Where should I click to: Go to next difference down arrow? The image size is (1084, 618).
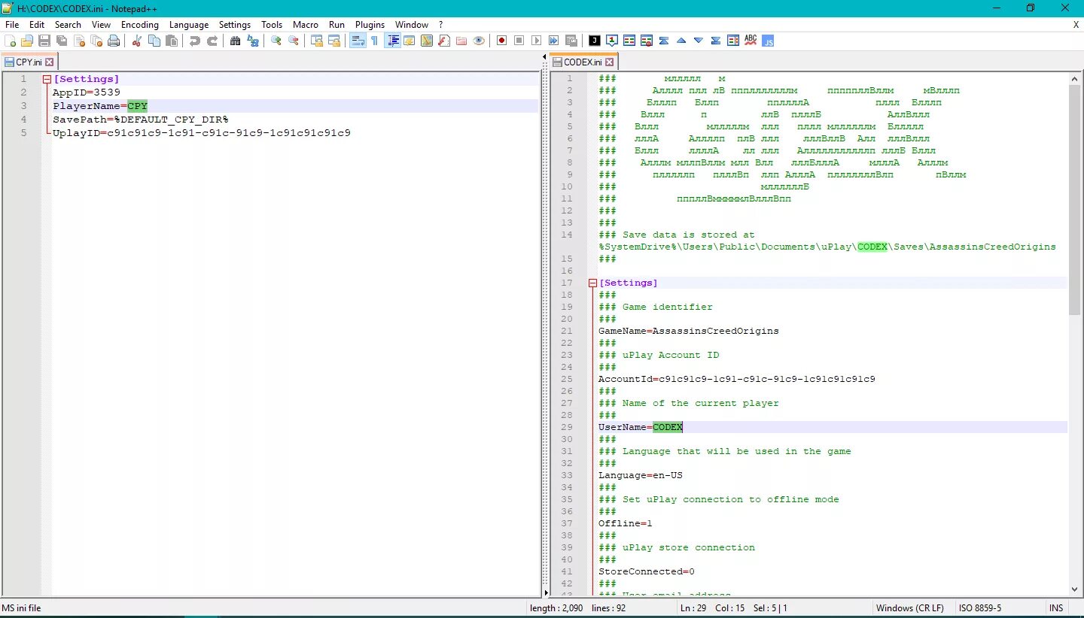[699, 41]
